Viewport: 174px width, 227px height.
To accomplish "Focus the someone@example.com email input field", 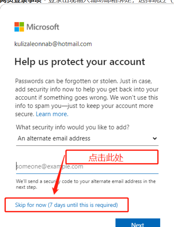I will [x=87, y=167].
